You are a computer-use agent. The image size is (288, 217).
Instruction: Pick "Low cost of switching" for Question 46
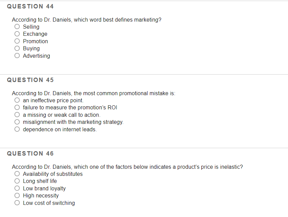17,202
